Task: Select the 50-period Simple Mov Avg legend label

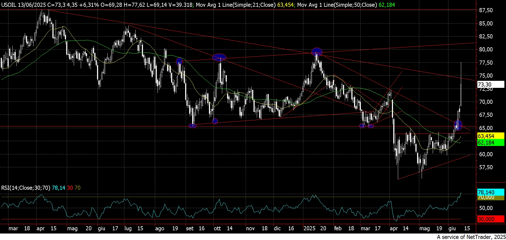Action: tap(337, 5)
